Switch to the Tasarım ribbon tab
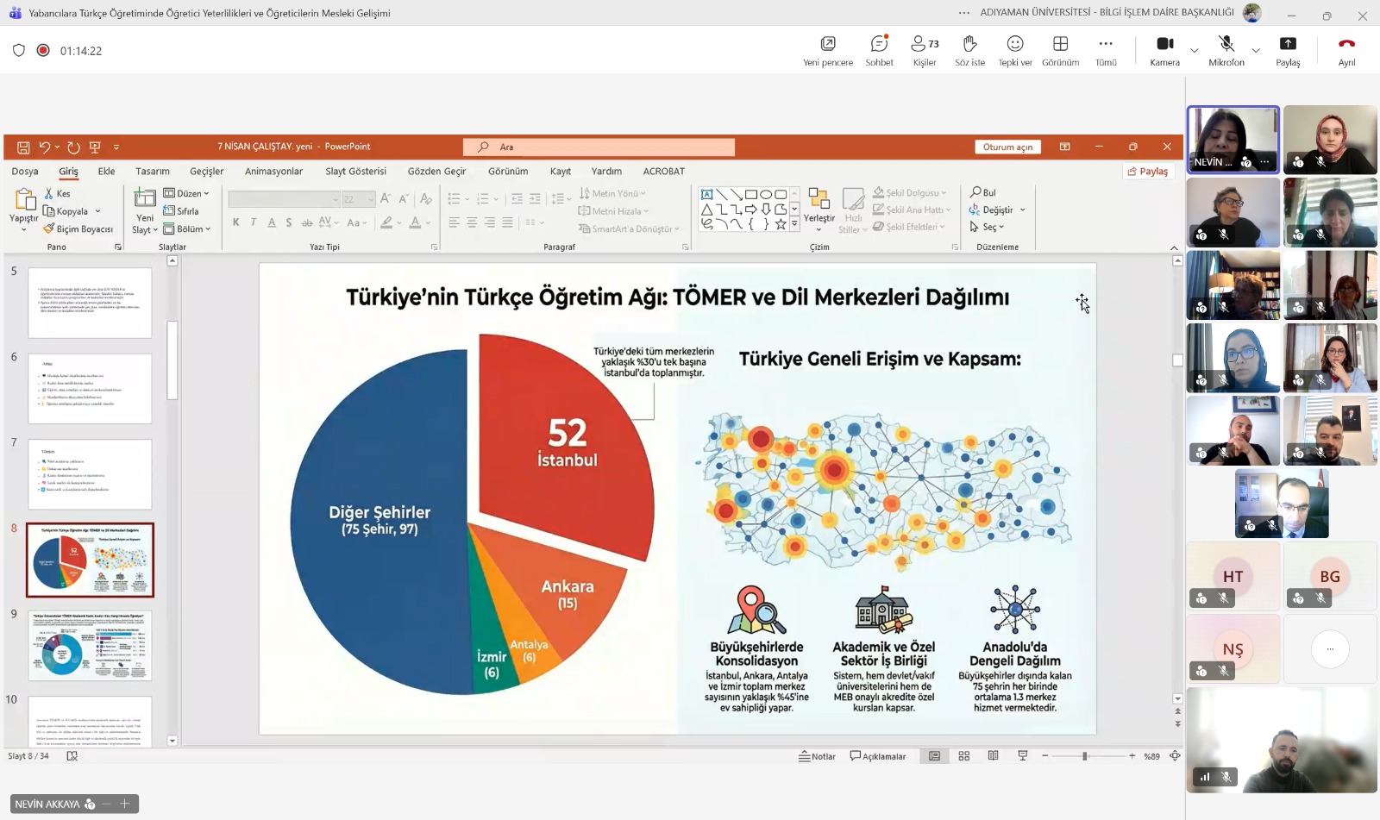 [x=153, y=172]
